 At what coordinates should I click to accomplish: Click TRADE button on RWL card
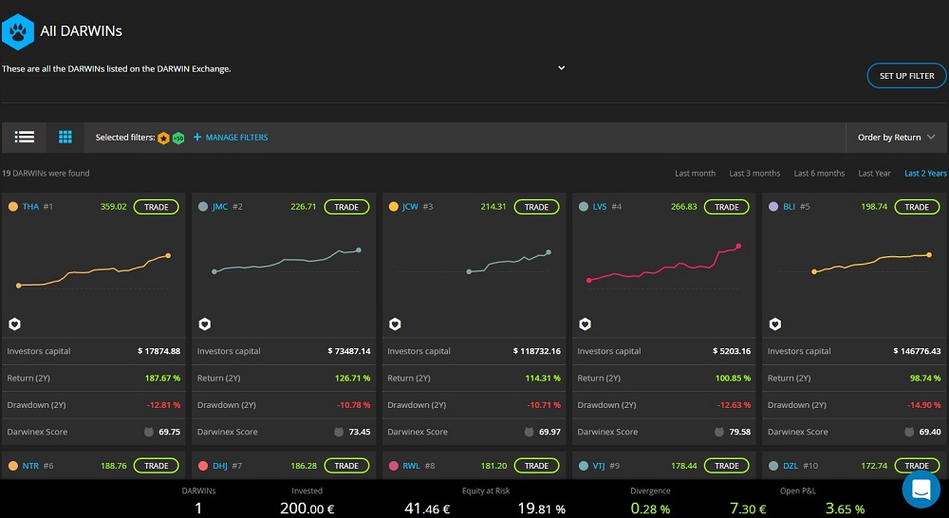click(x=536, y=466)
